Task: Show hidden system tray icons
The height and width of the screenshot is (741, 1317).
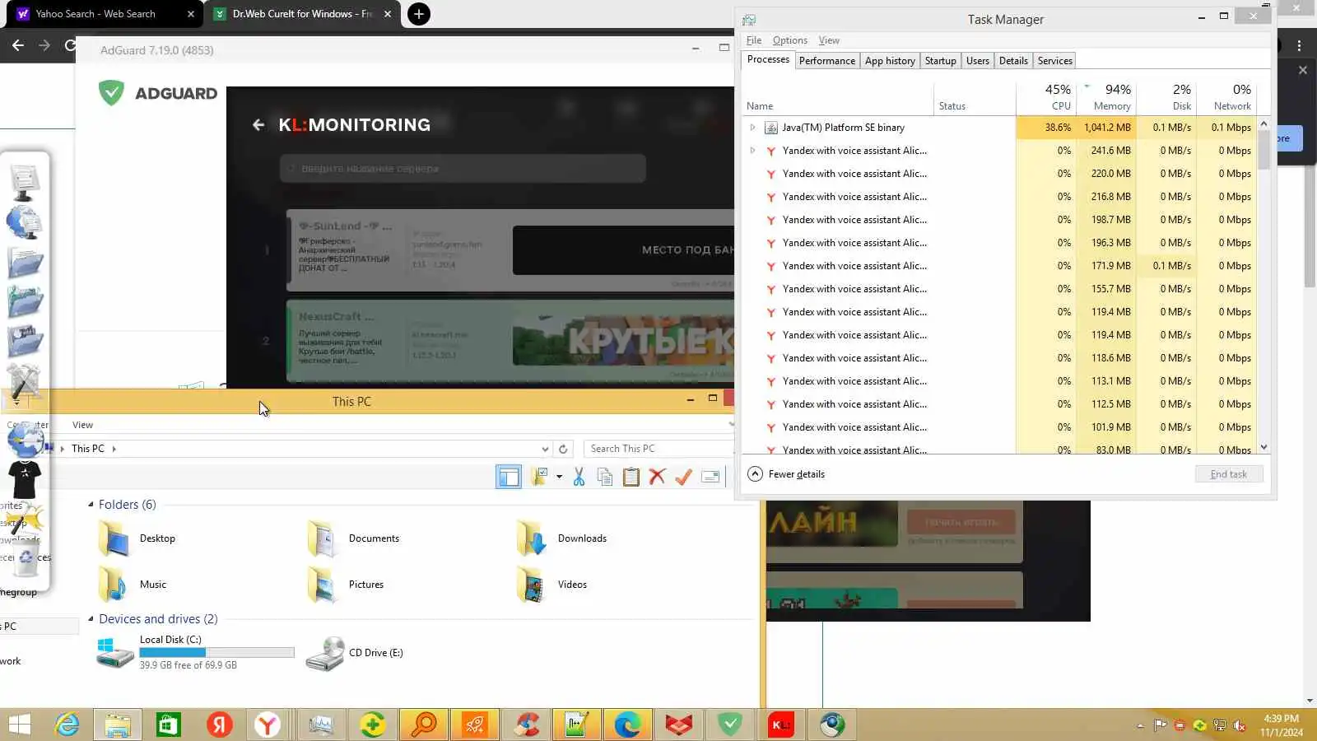Action: tap(1140, 725)
